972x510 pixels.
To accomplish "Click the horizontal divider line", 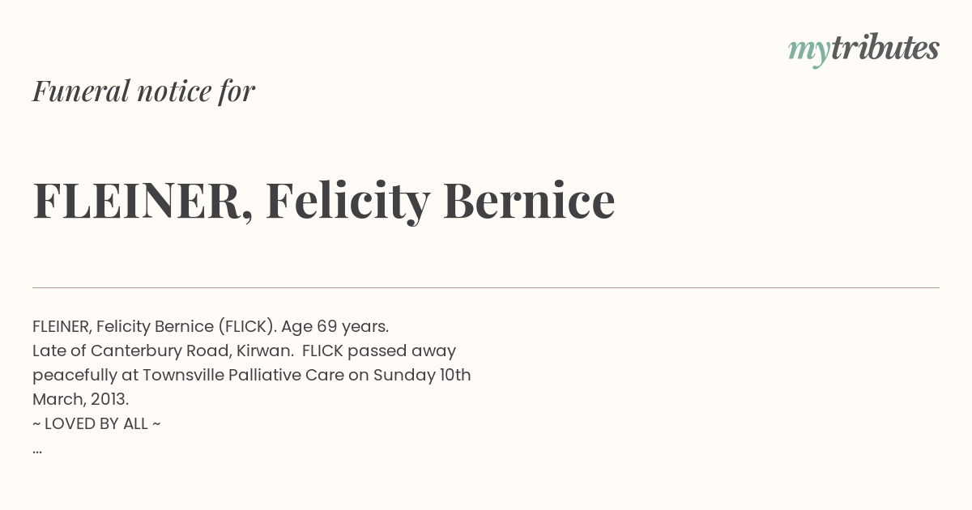I will (x=486, y=287).
